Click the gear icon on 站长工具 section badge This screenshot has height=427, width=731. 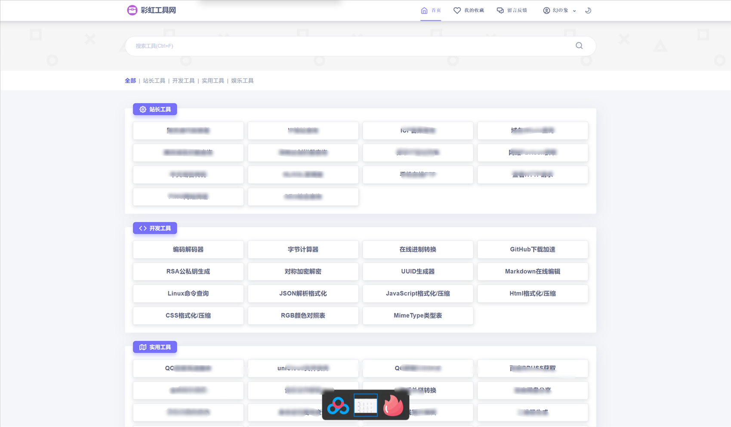pos(143,109)
